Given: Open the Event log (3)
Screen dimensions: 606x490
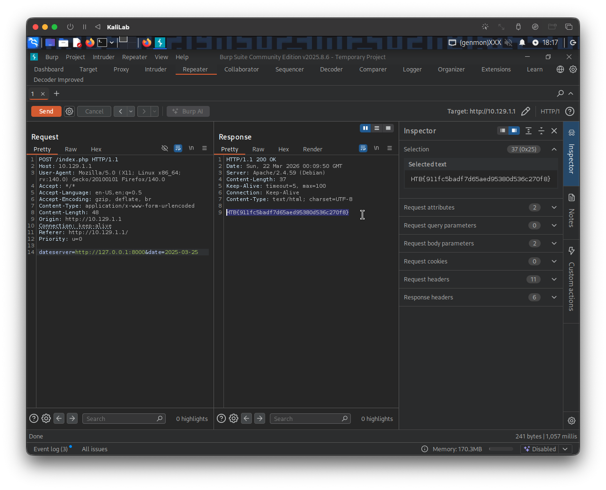Looking at the screenshot, I should (49, 449).
